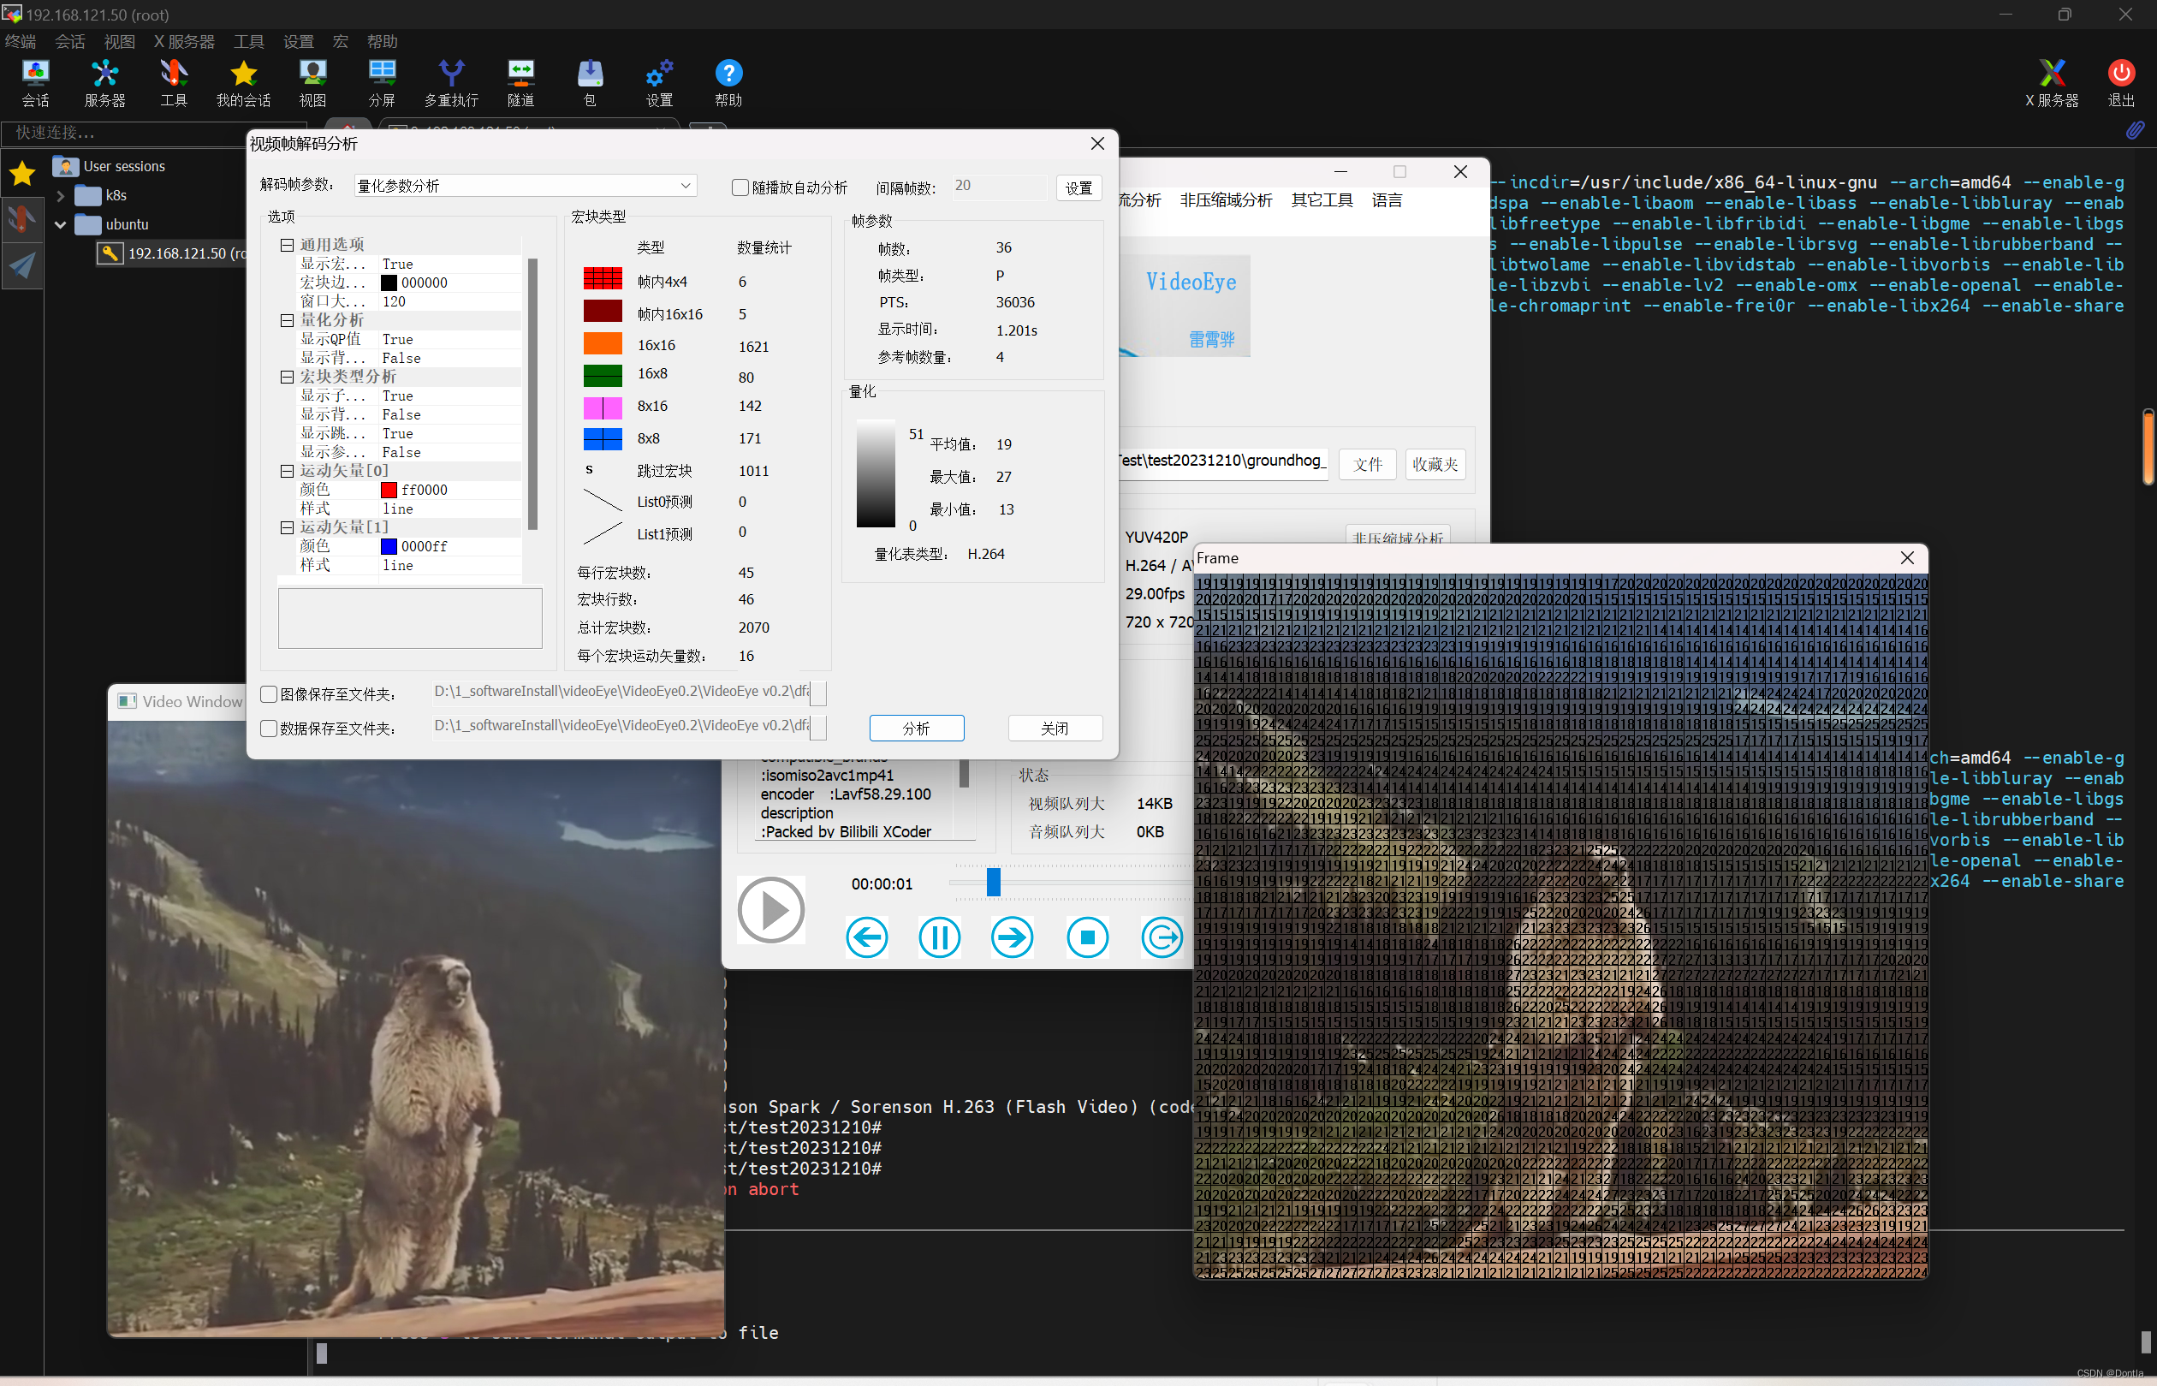
Task: Click the 收藏夹 favorites button
Action: (x=1434, y=464)
